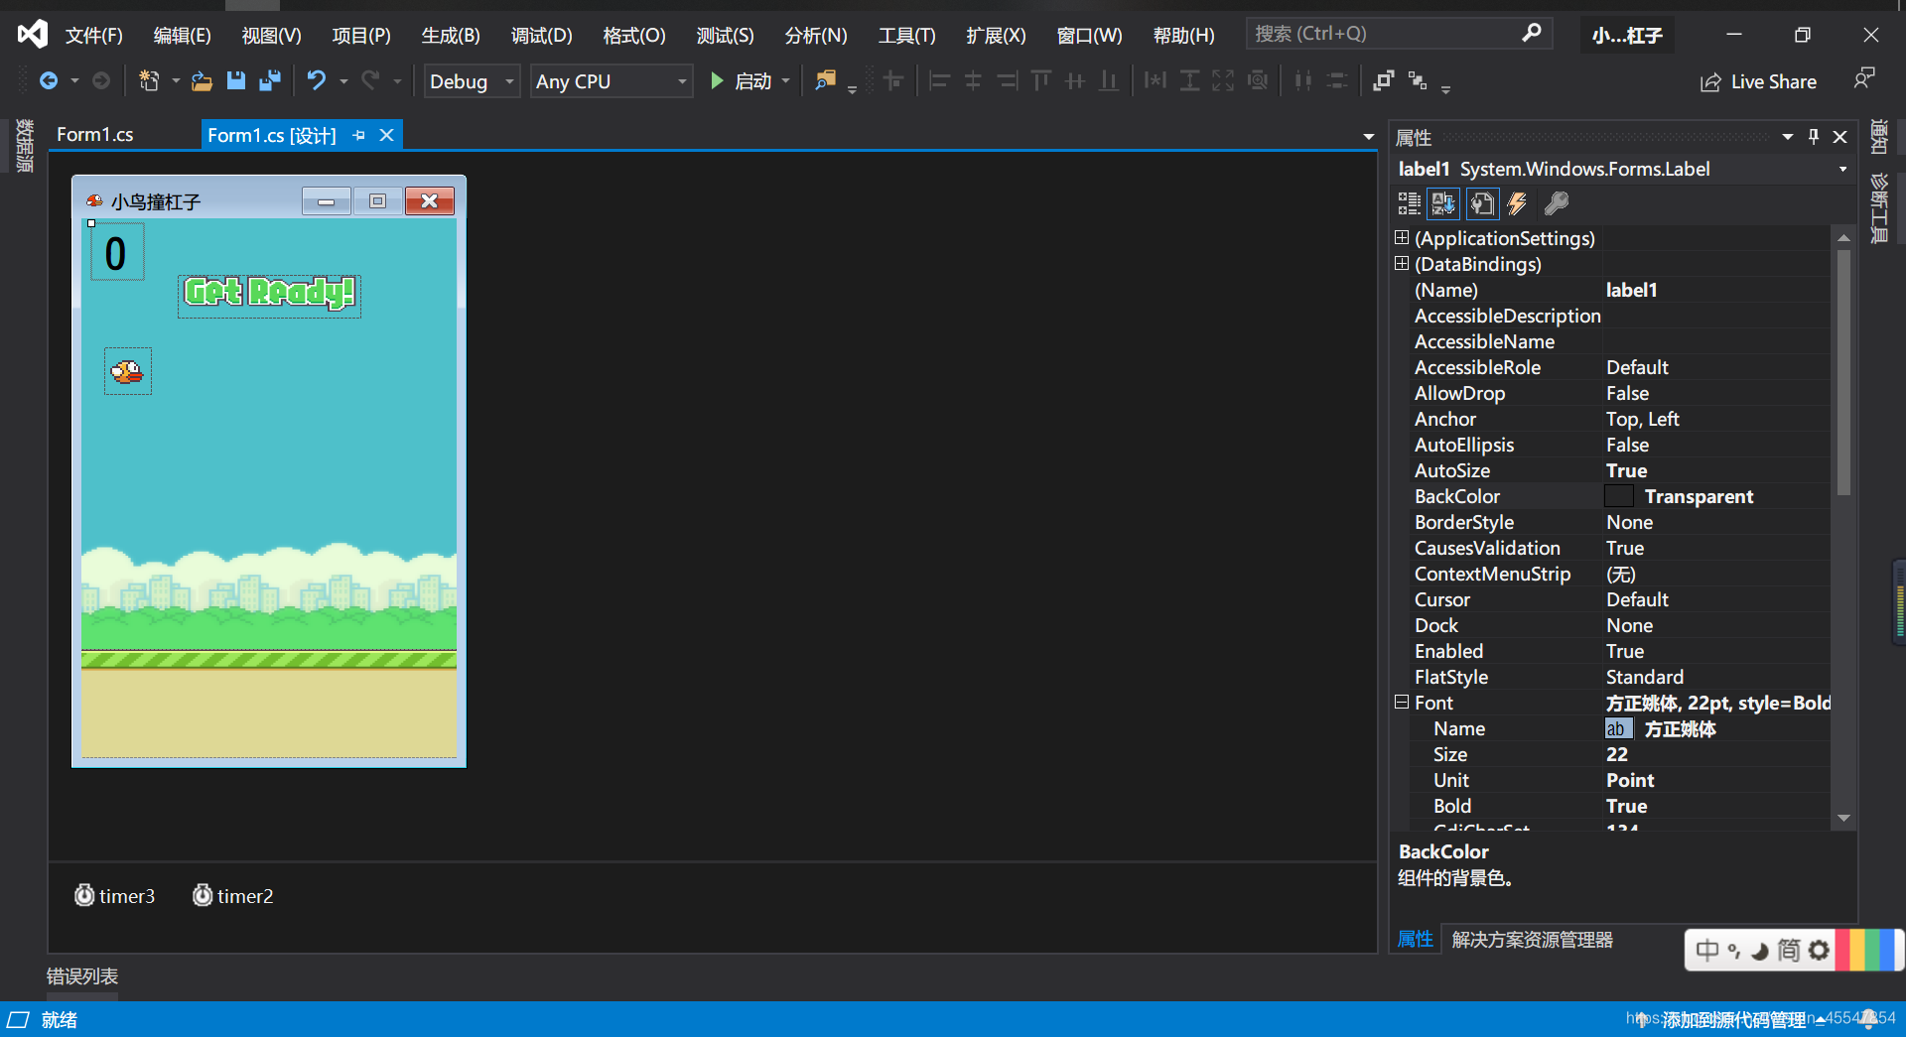Click the BackColor Transparent color swatch

click(x=1618, y=496)
